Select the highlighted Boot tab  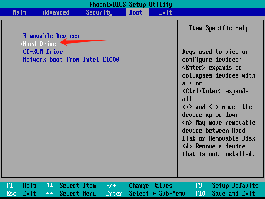tap(136, 12)
